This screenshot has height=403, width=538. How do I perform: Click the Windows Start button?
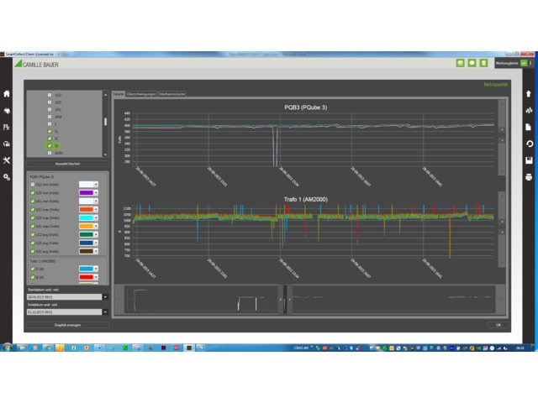(x=8, y=347)
